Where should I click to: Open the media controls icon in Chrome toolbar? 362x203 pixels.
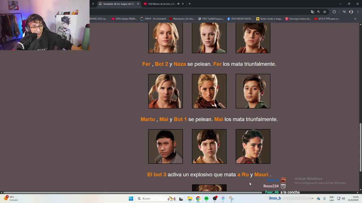[x=344, y=12]
